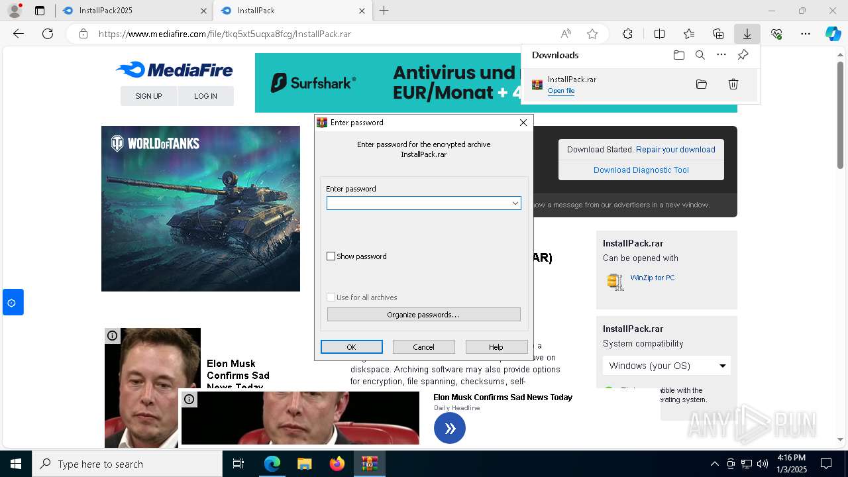This screenshot has height=477, width=848.
Task: Open the Windows Start menu
Action: click(x=16, y=464)
